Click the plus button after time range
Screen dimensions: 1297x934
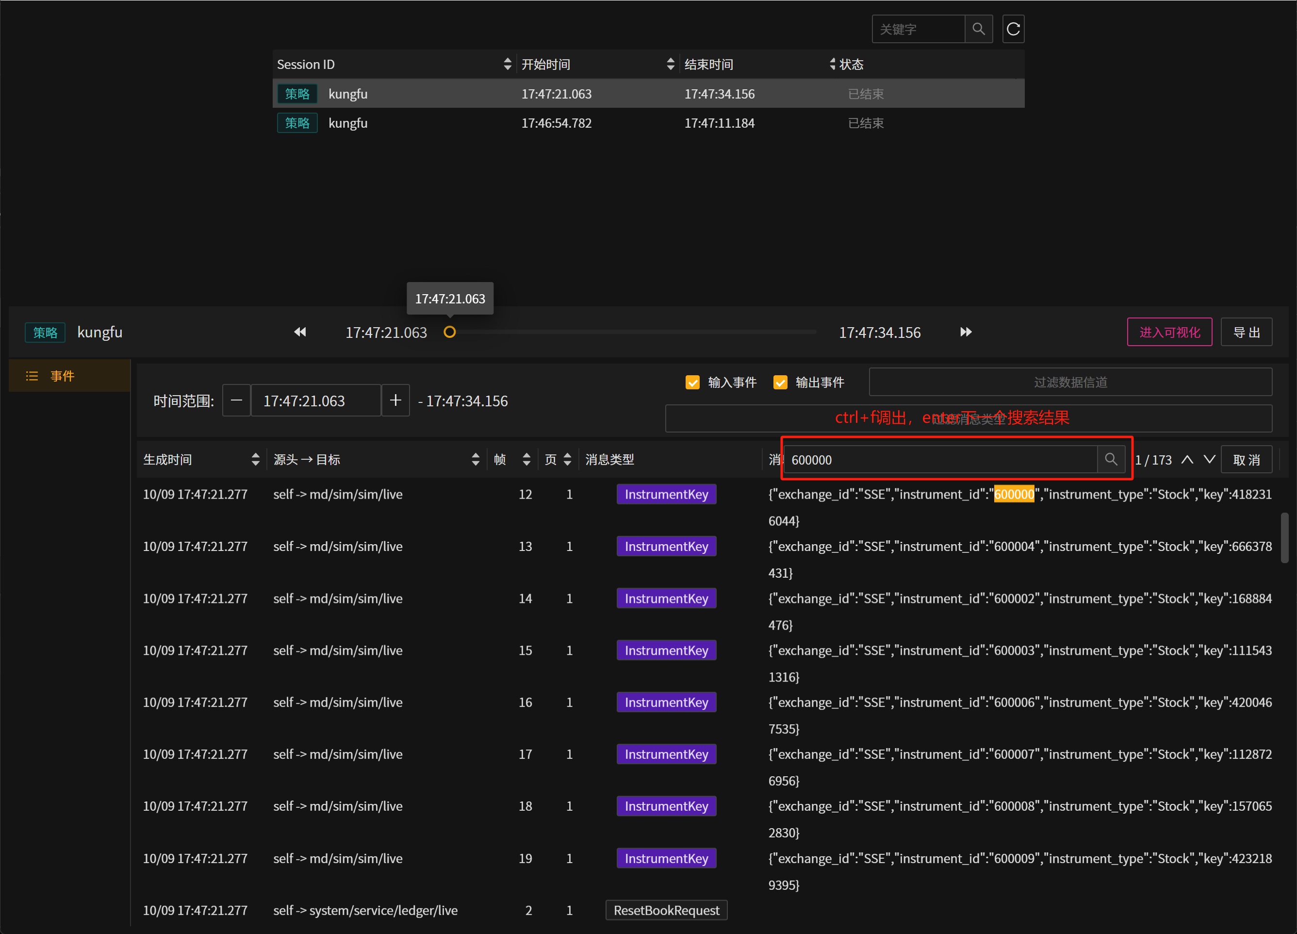pyautogui.click(x=395, y=400)
